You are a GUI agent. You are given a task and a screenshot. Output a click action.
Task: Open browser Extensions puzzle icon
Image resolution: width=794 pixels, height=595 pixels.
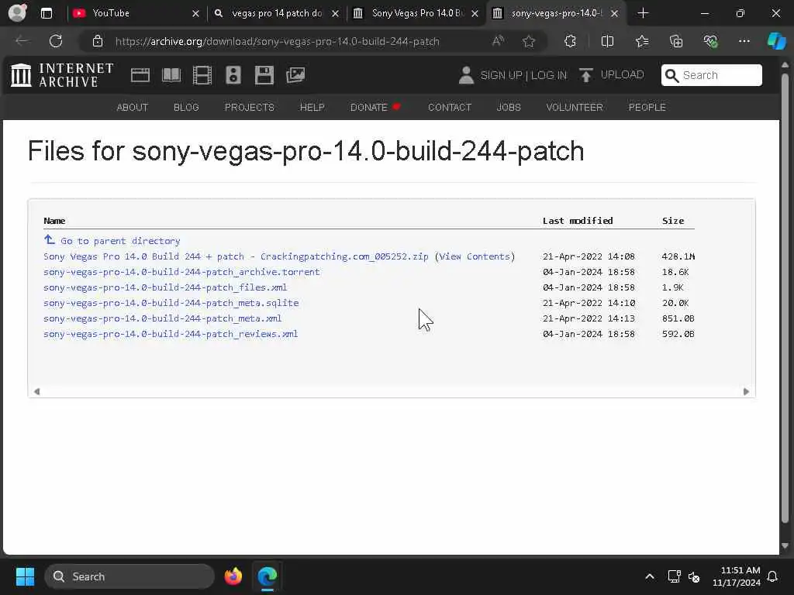pos(570,41)
